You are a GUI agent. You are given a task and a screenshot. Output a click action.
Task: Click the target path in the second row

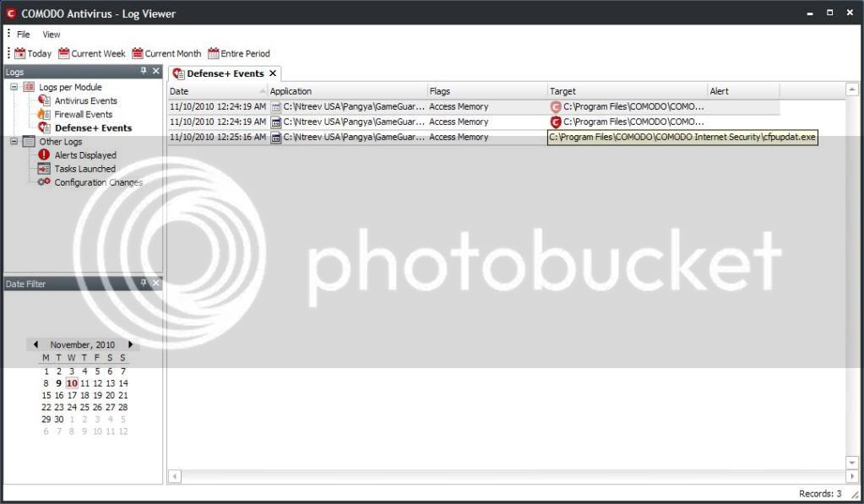pyautogui.click(x=633, y=122)
